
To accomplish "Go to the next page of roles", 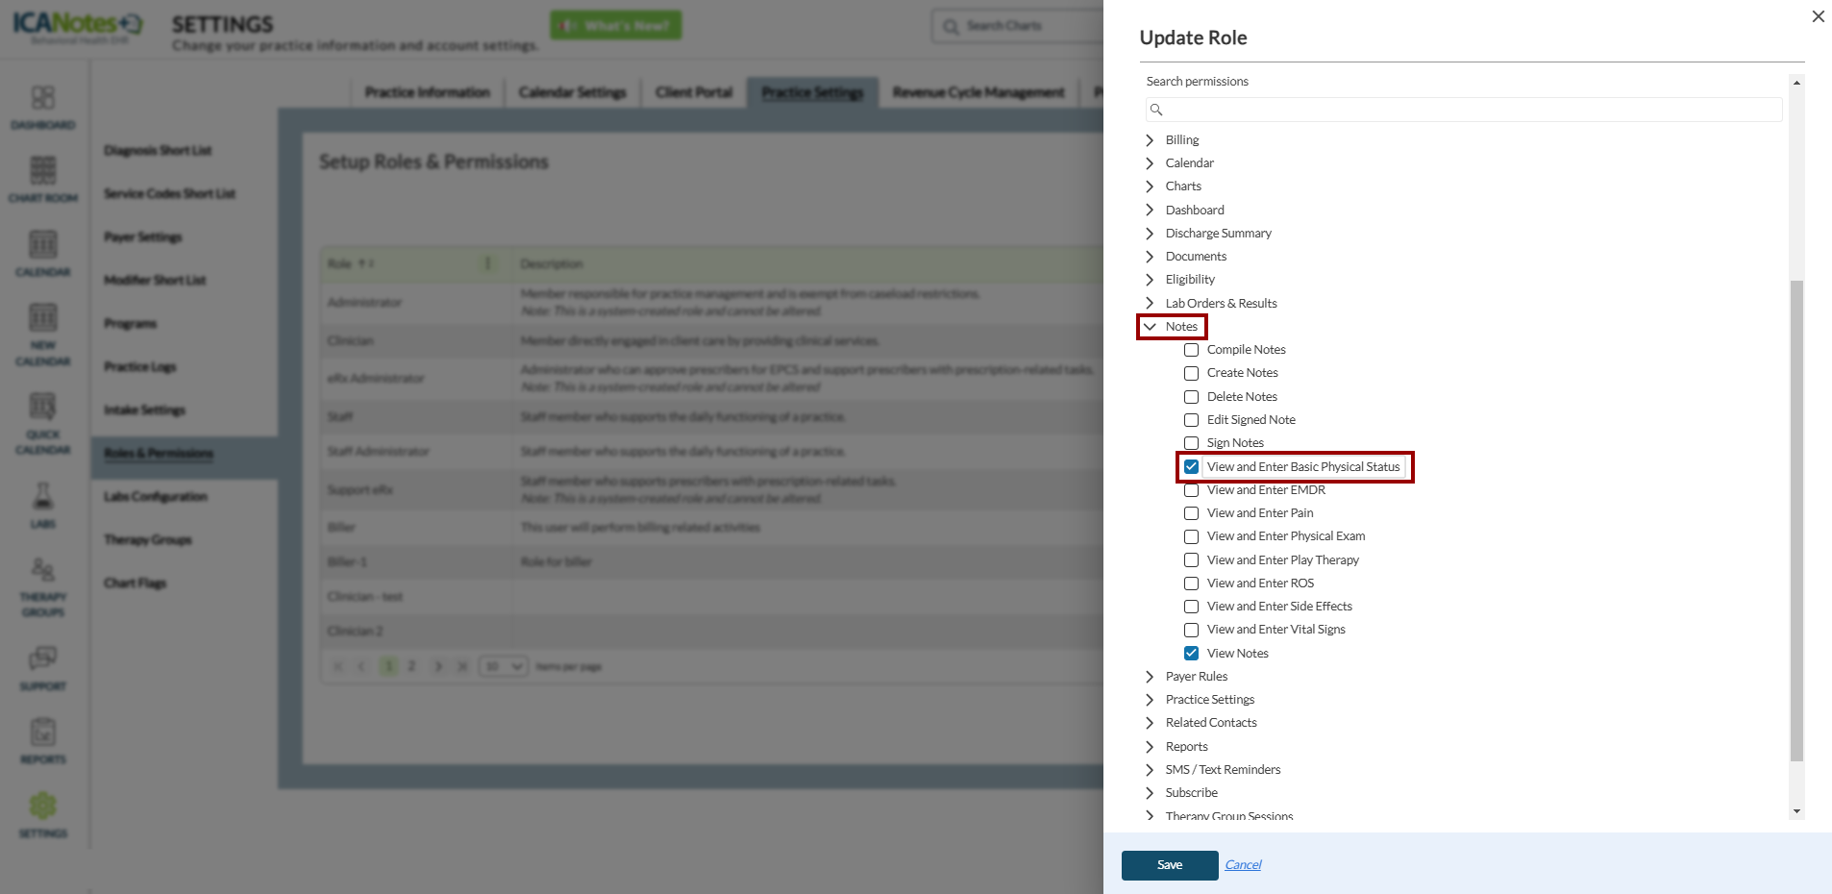I will coord(437,666).
